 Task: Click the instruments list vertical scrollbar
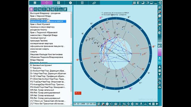click(x=71, y=84)
